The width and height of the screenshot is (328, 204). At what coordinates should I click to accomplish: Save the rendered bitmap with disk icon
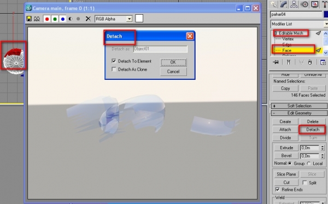(x=29, y=19)
